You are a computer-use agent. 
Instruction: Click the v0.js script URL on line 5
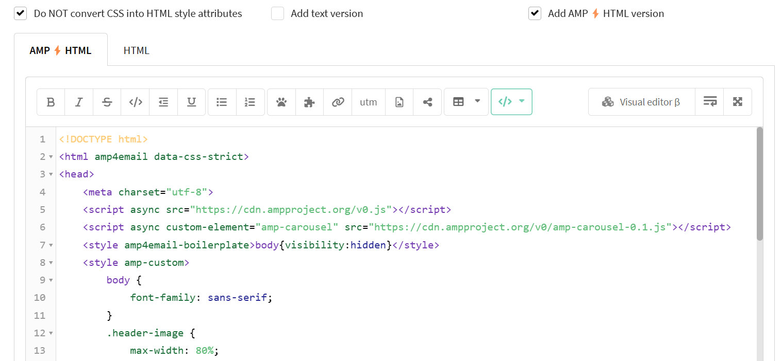coord(292,209)
